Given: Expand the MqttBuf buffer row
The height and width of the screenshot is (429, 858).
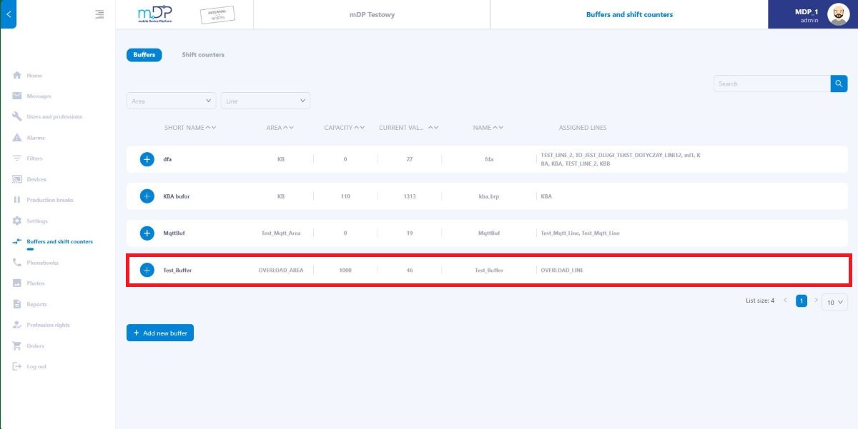Looking at the screenshot, I should coord(147,233).
